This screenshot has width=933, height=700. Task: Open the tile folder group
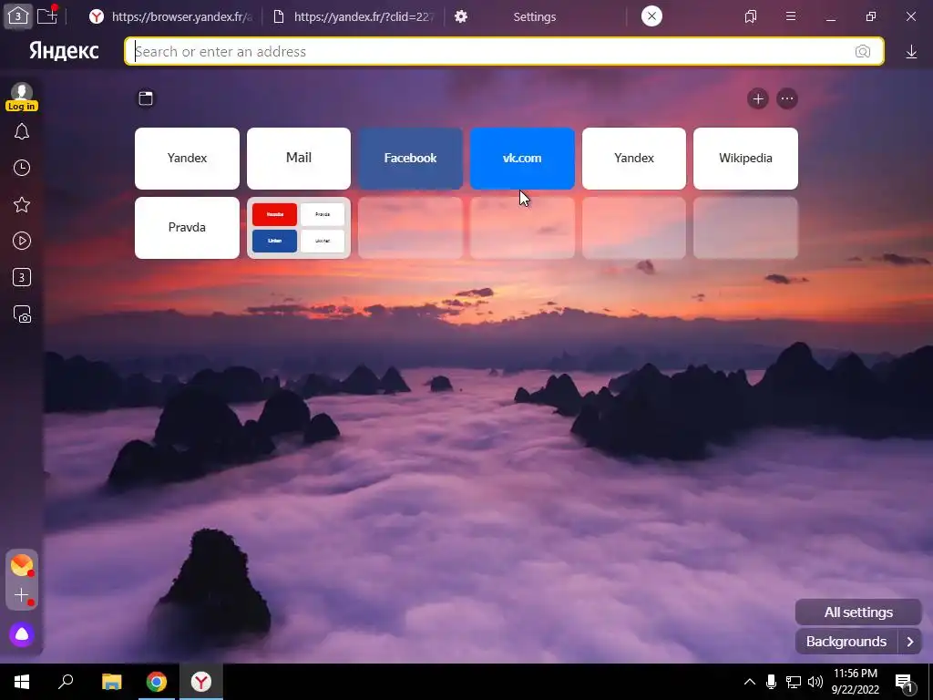point(299,227)
